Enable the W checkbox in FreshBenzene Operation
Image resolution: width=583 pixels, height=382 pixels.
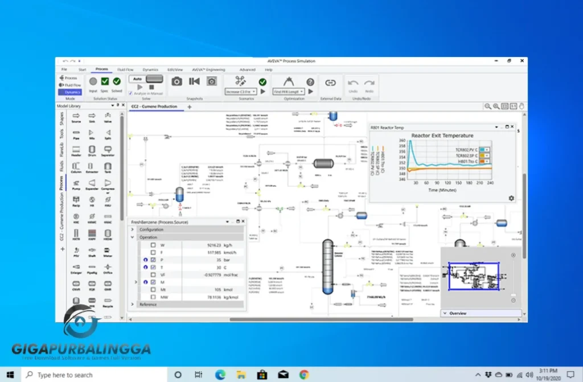point(153,245)
